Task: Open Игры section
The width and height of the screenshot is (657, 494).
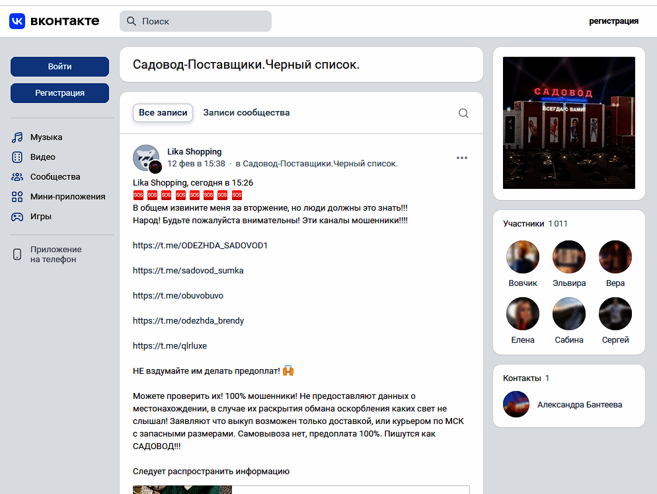Action: click(x=40, y=217)
